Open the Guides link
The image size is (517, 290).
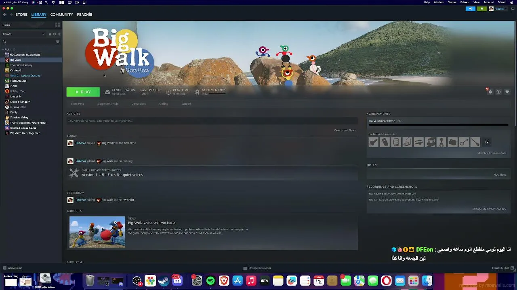(x=164, y=104)
